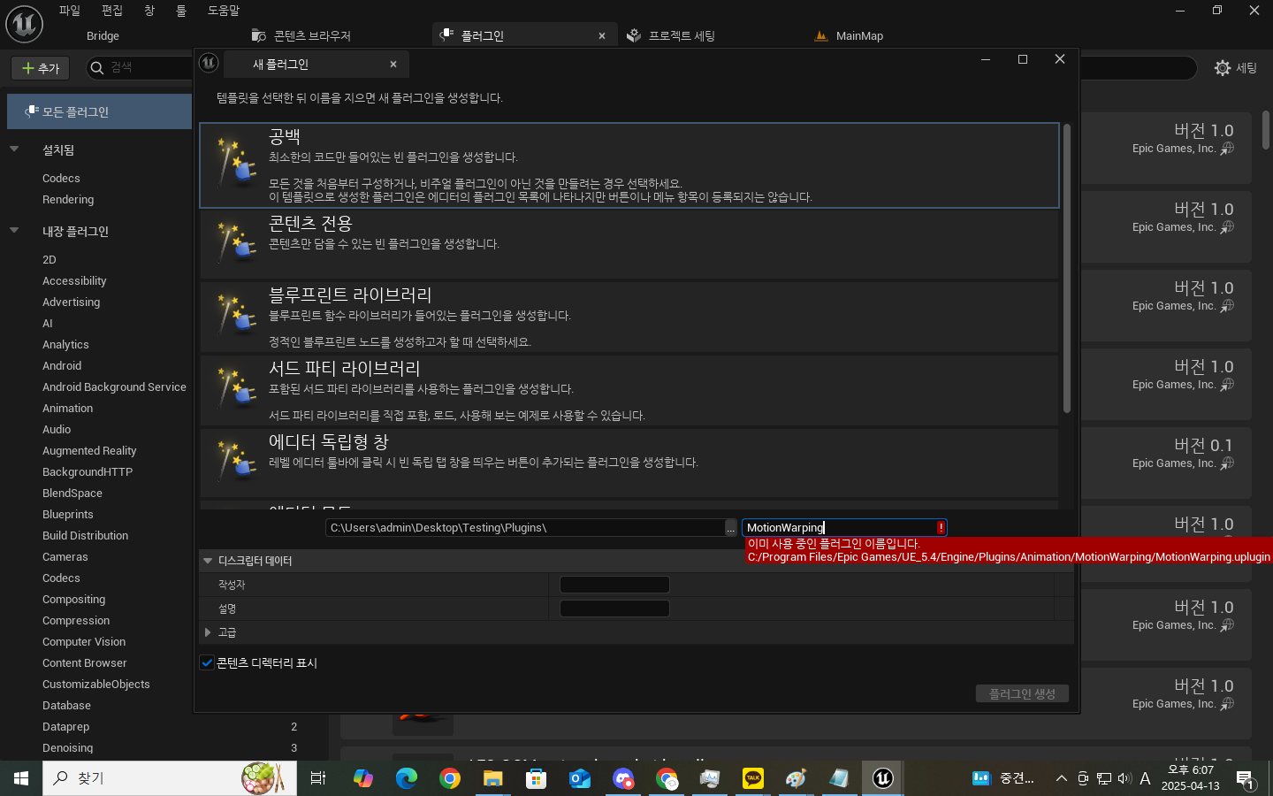
Task: Click the taskbar 찾기 search box
Action: click(x=170, y=778)
